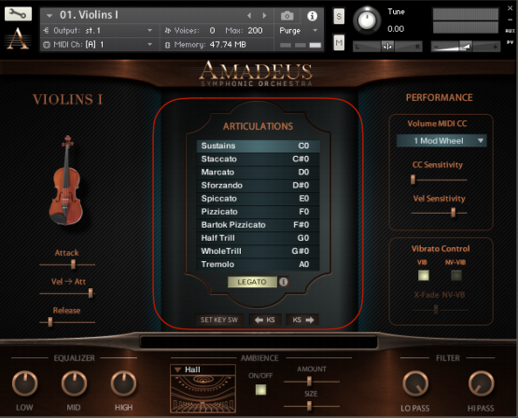Select the Sforzando articulation
518x418 pixels.
pos(258,186)
